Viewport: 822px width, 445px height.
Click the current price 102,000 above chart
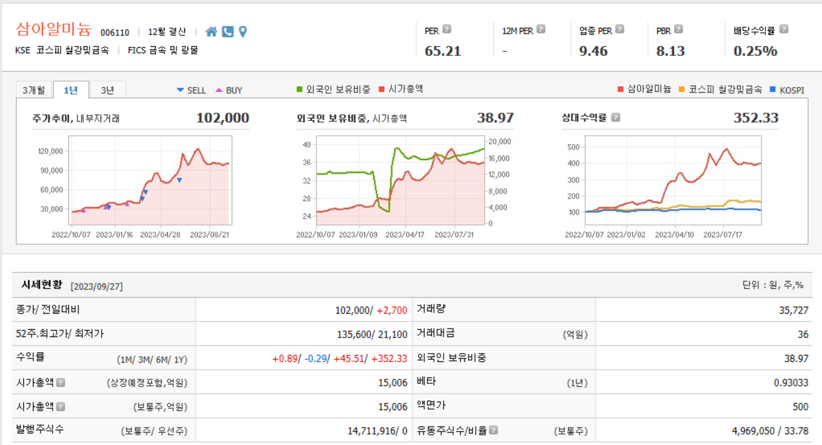pyautogui.click(x=223, y=118)
